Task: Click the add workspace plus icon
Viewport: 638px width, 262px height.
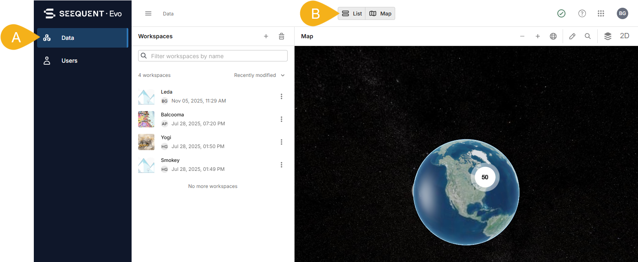Action: pos(266,36)
